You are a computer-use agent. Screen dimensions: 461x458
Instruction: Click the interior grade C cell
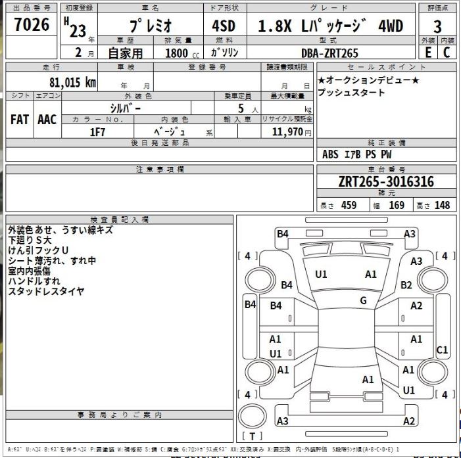tap(447, 53)
